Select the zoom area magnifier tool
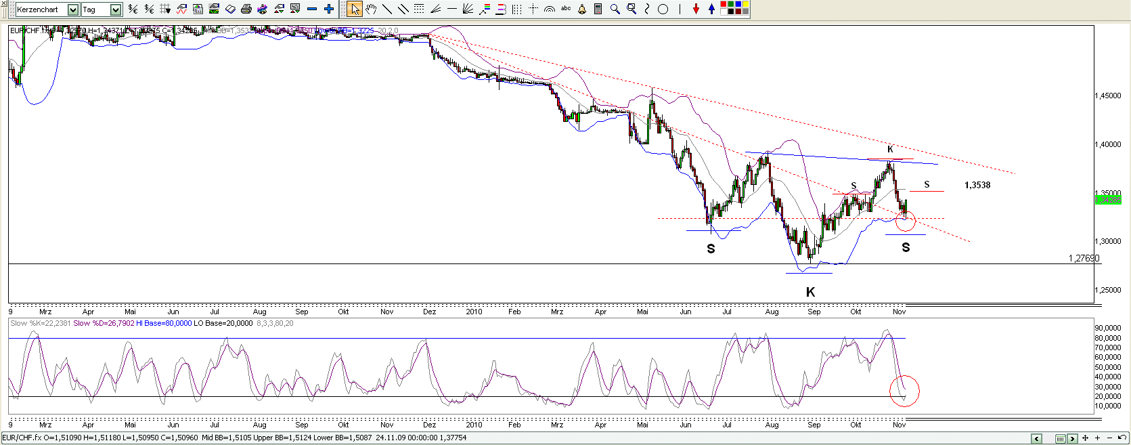This screenshot has height=445, width=1131. [631, 9]
